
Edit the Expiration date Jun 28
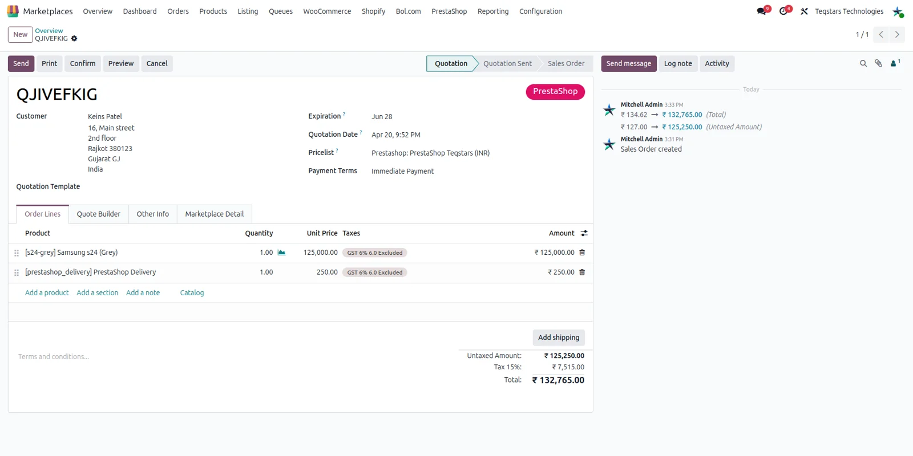pos(382,117)
